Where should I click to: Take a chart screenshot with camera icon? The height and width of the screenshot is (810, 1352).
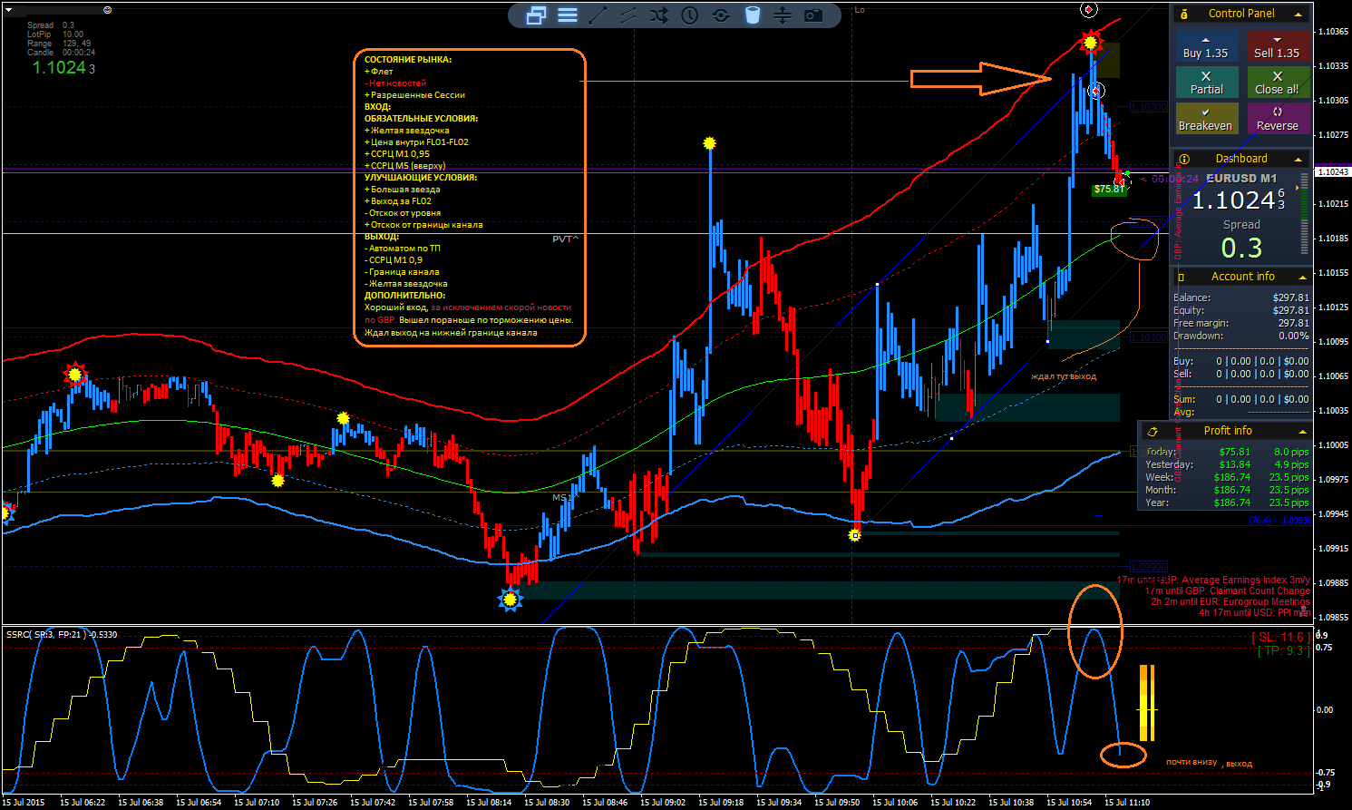point(813,15)
